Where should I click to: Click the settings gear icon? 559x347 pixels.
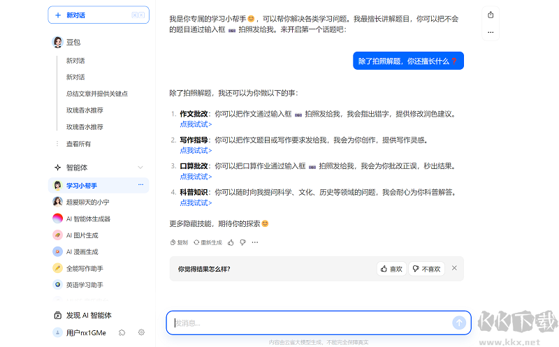pyautogui.click(x=142, y=332)
